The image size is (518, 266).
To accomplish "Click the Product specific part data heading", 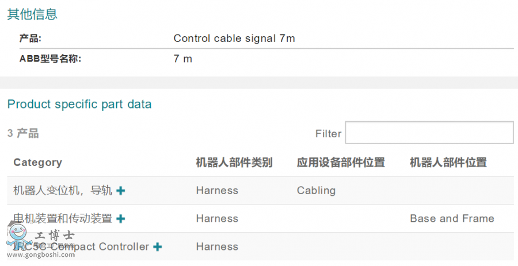I will point(79,105).
